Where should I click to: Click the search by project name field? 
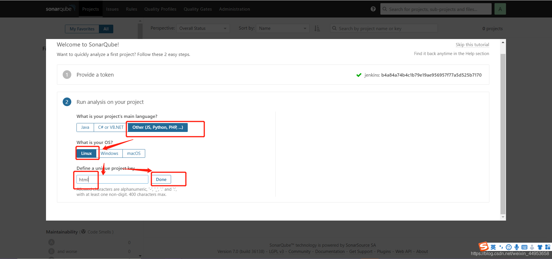pos(384,28)
